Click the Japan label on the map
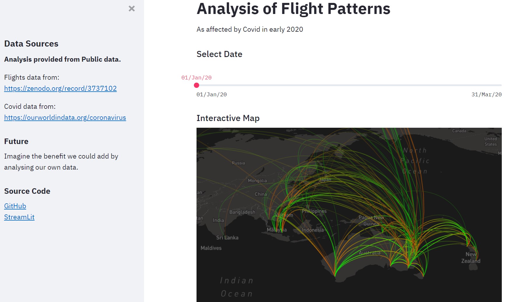Screen dimensions: 505x302 pos(325,180)
